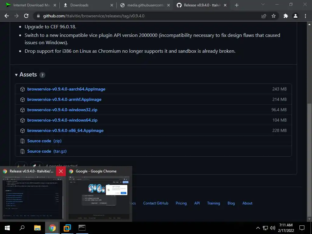Open the Windows Start menu
Image resolution: width=312 pixels, height=234 pixels.
(x=7, y=228)
